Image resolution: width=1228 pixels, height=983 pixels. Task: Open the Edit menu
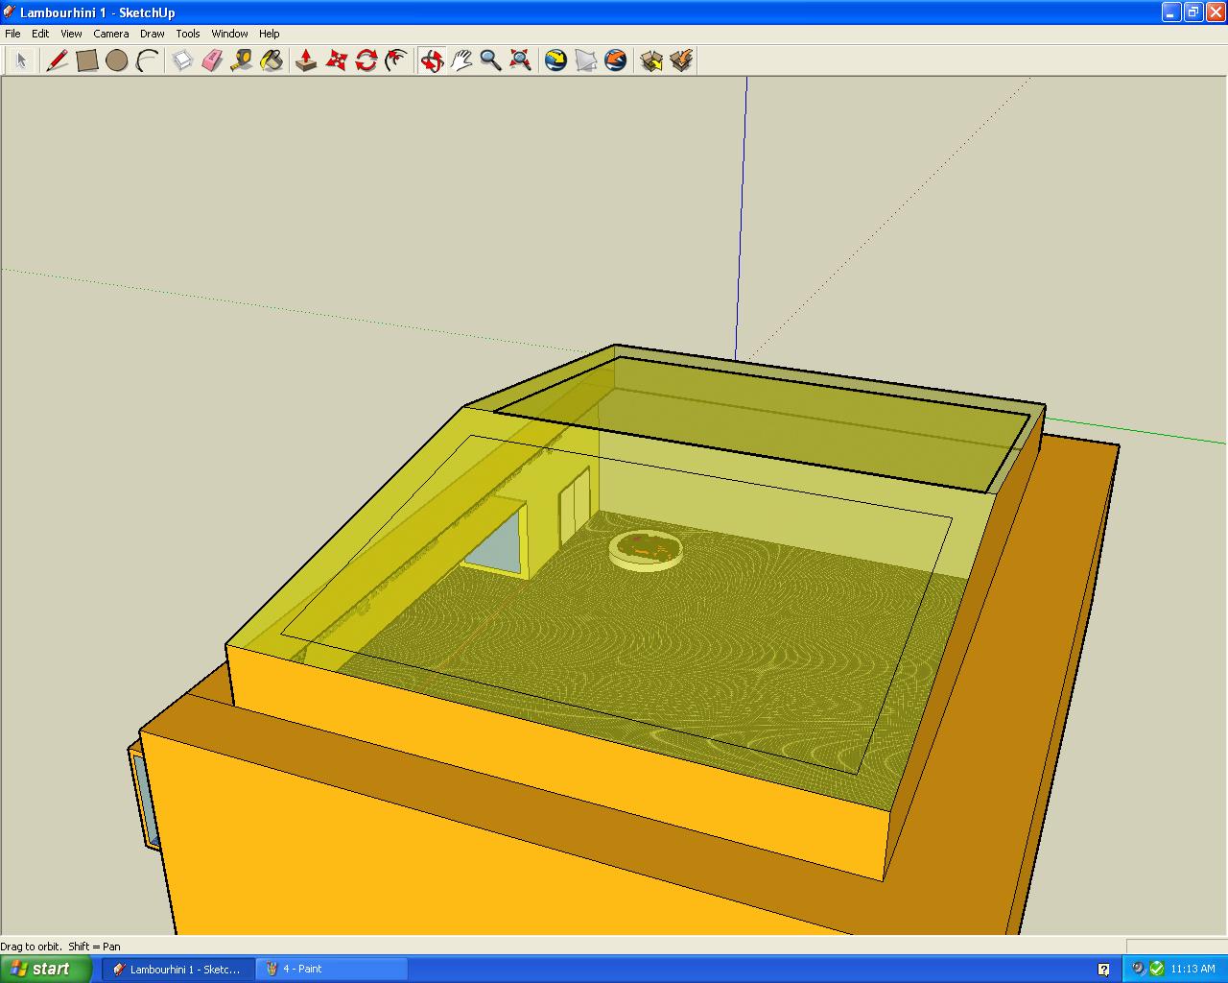(x=40, y=34)
